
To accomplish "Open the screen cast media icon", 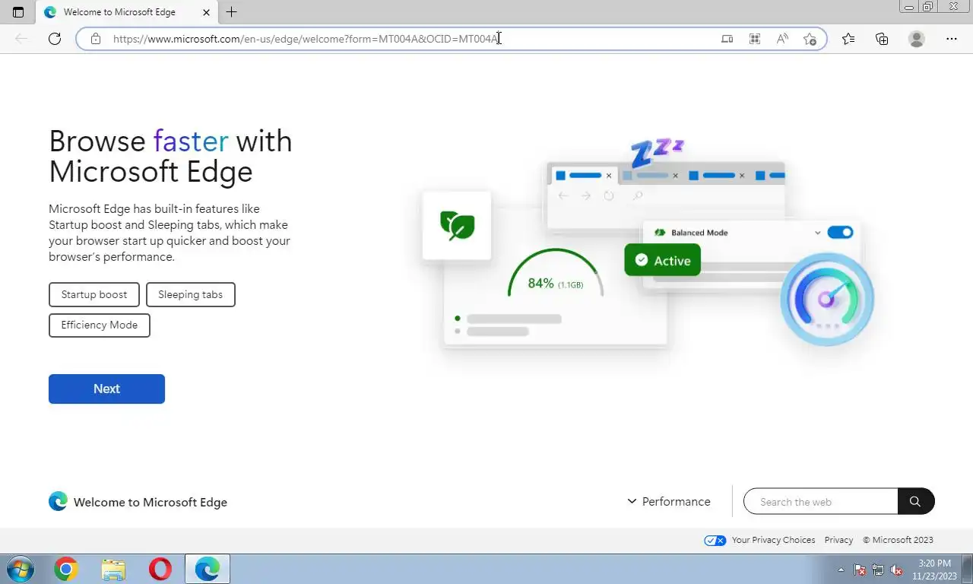I will click(x=727, y=39).
